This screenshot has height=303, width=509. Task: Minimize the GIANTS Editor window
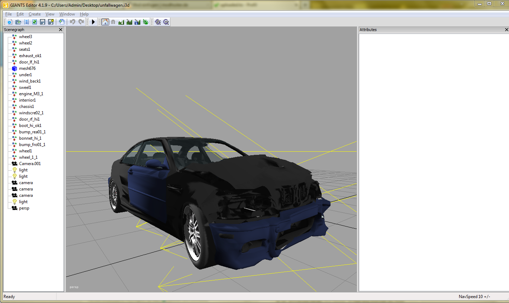tap(480, 4)
